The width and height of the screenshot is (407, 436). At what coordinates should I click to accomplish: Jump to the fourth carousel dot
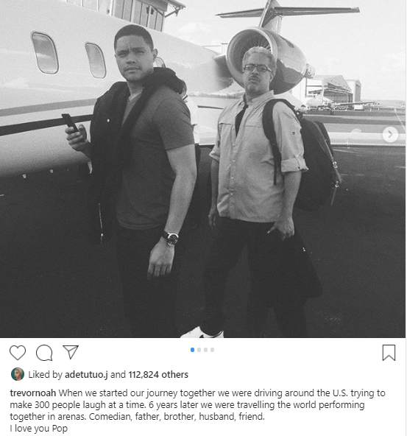212,350
